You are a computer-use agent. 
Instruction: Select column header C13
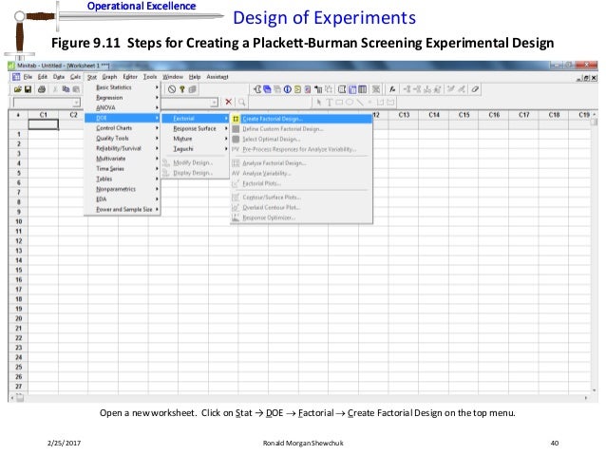404,115
